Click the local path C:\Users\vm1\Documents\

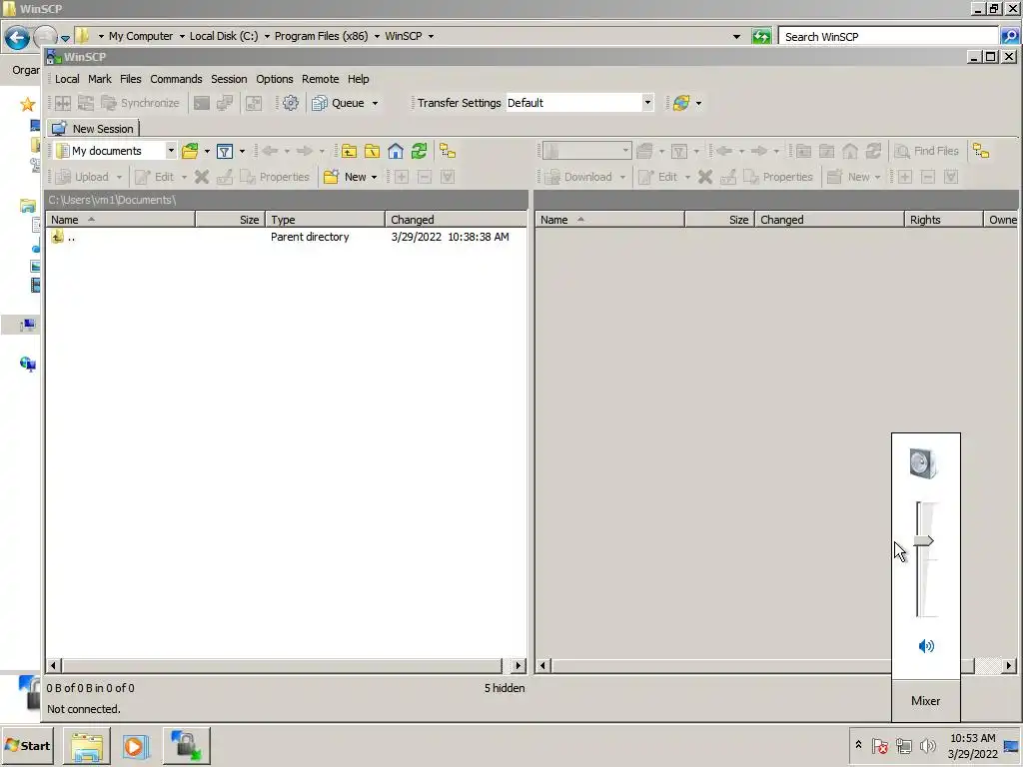[x=112, y=200]
